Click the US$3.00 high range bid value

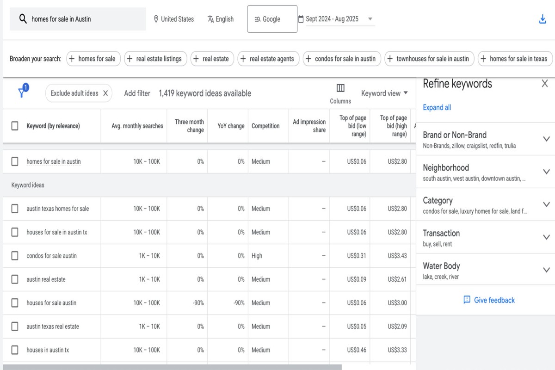[x=397, y=303]
